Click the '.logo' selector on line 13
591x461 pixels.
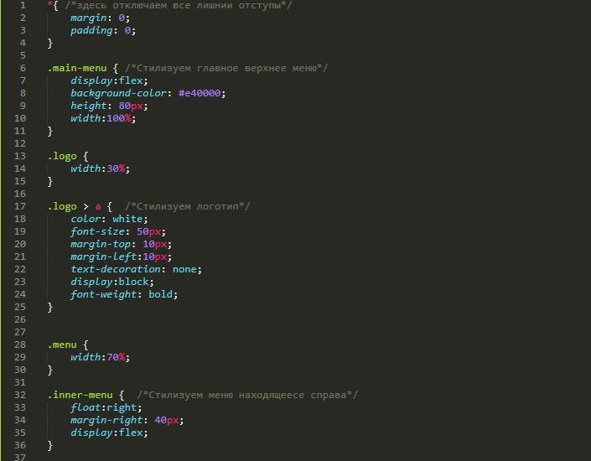pos(62,156)
